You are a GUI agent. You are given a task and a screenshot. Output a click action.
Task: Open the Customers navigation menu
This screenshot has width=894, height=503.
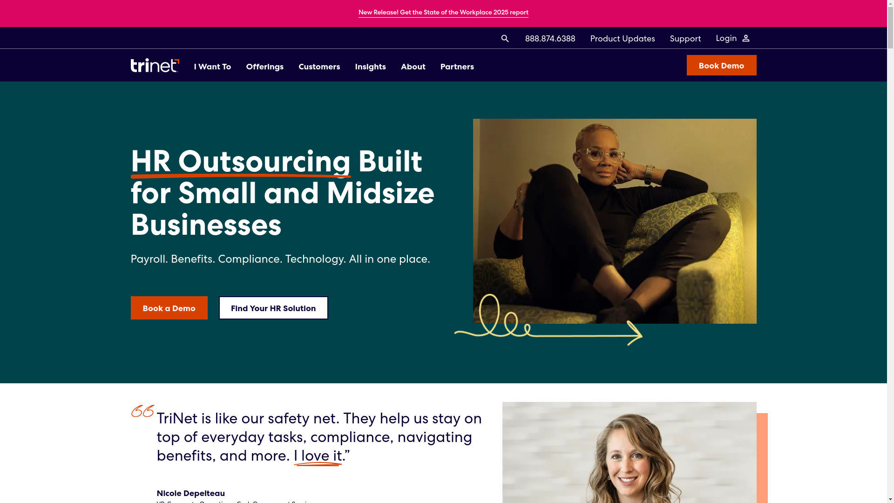coord(319,67)
